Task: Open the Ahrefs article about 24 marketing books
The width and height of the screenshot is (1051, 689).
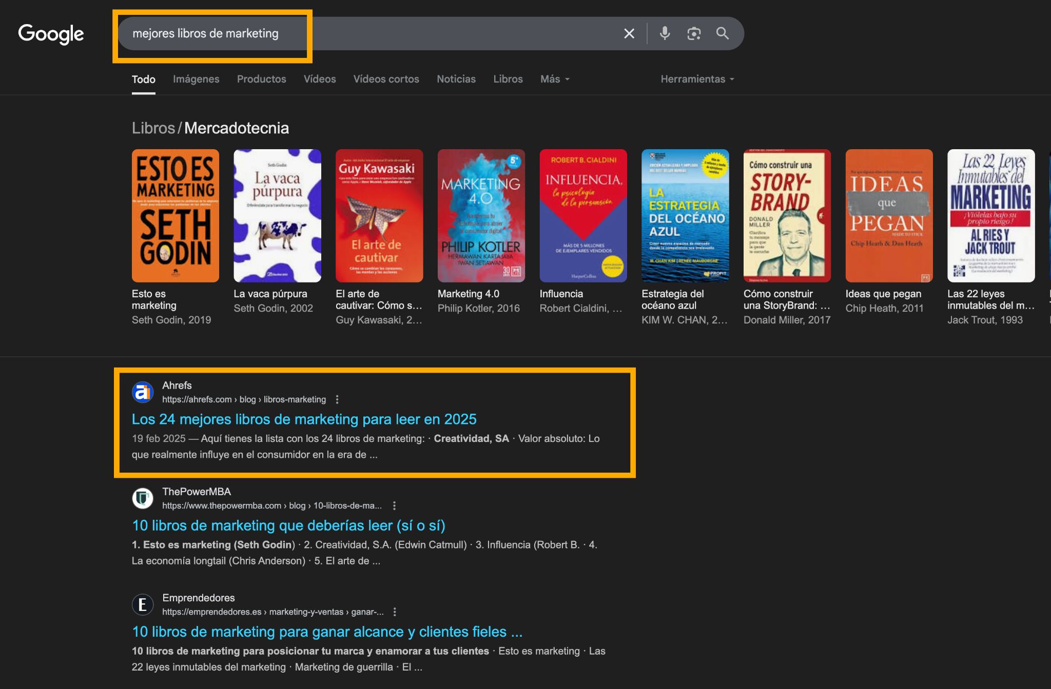Action: 304,419
